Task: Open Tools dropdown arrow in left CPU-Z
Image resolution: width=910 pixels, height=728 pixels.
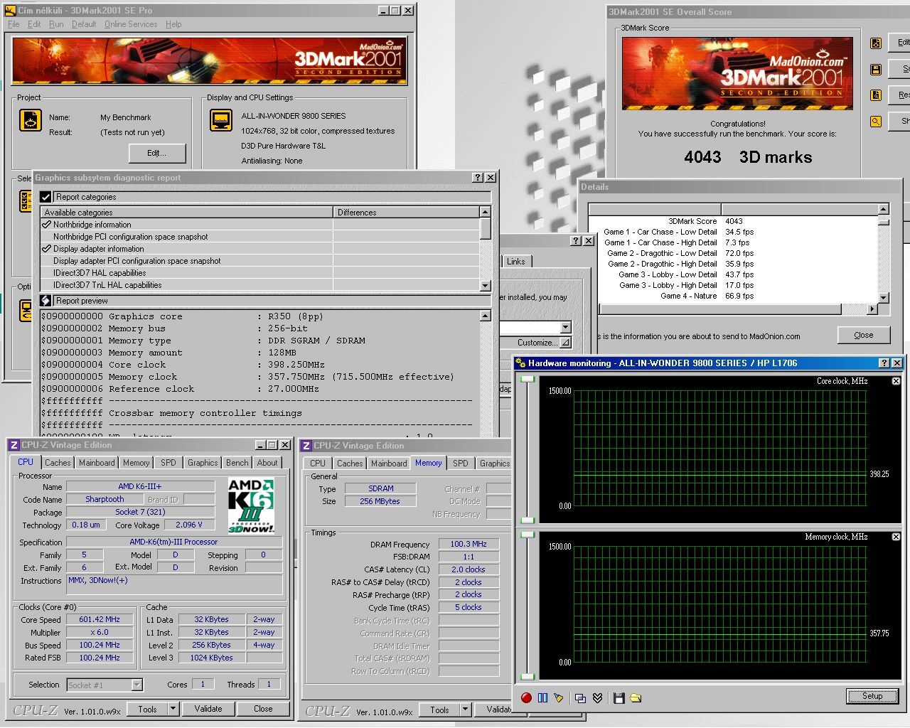Action: tap(173, 709)
